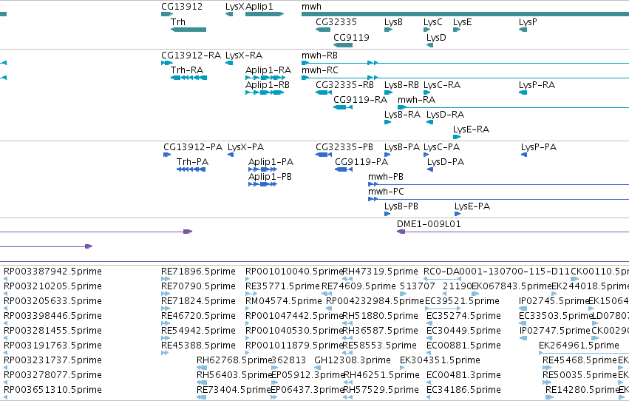Image resolution: width=629 pixels, height=401 pixels.
Task: Click the CG9119-RA transcript label
Action: pyautogui.click(x=360, y=100)
